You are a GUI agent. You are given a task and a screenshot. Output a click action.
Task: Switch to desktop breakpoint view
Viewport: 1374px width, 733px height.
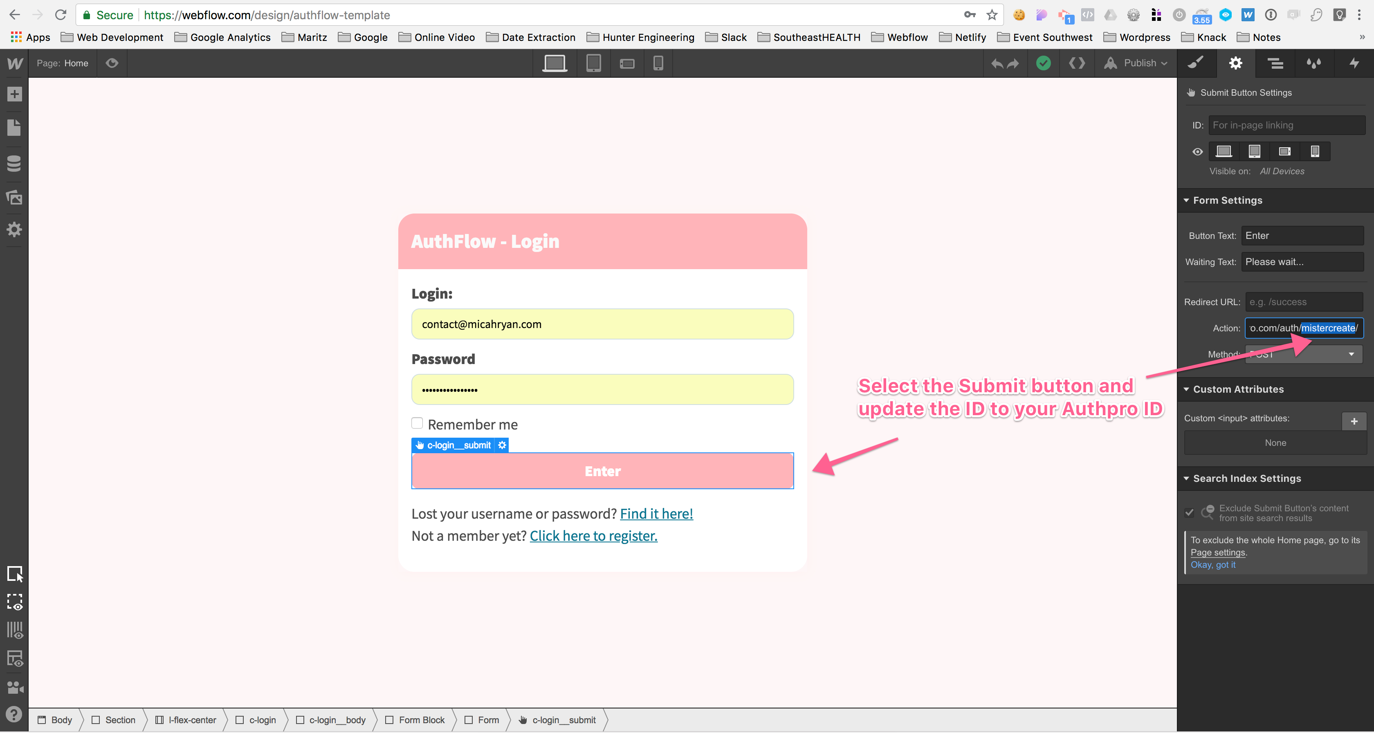point(555,63)
